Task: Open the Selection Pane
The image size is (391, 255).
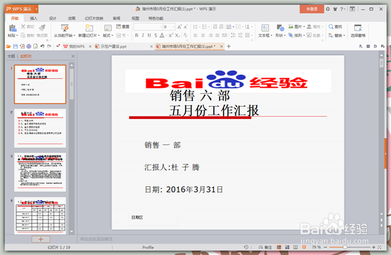Action: pyautogui.click(x=358, y=31)
